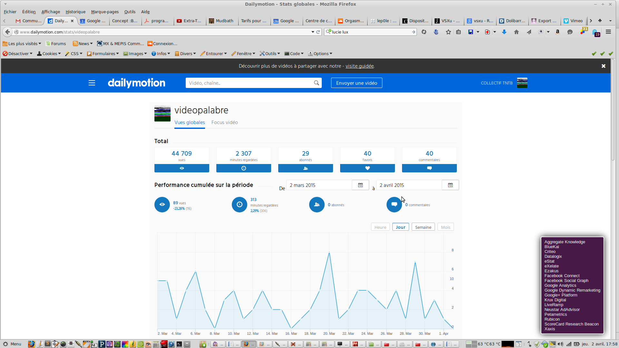This screenshot has width=619, height=348.
Task: Open the end date calendar picker
Action: tap(450, 185)
